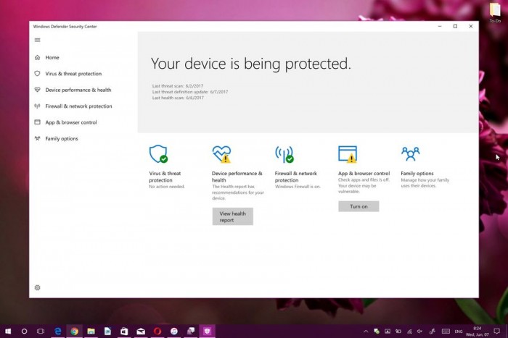508x338 pixels.
Task: Click 'No action needed.' status text
Action: point(166,187)
